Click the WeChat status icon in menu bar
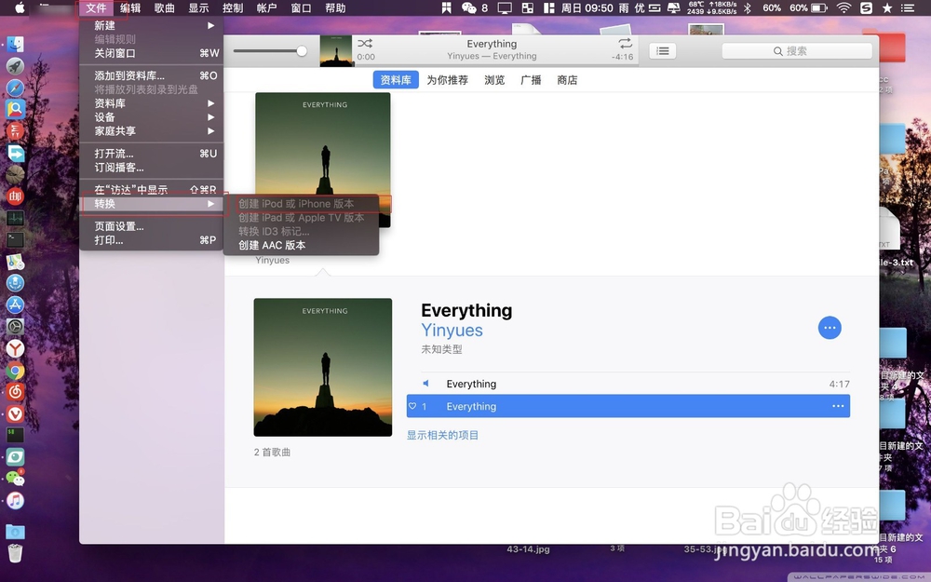Image resolution: width=931 pixels, height=582 pixels. coord(469,7)
